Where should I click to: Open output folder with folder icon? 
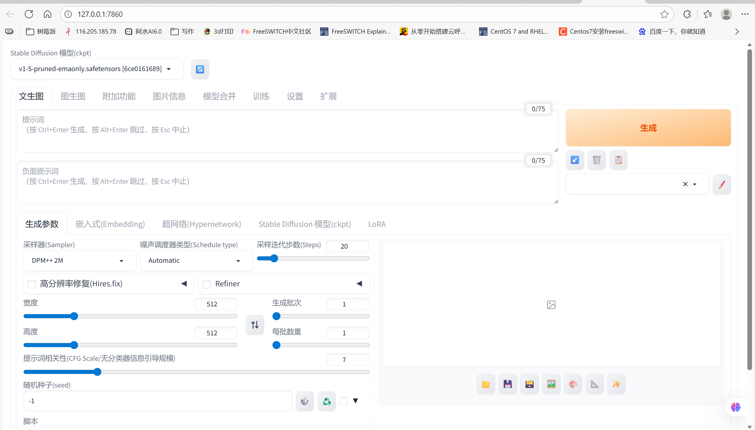tap(486, 384)
